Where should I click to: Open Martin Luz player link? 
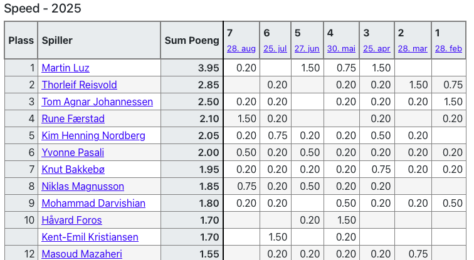[x=65, y=68]
